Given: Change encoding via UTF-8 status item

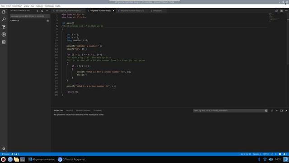Looking at the screenshot, I should tap(266, 154).
